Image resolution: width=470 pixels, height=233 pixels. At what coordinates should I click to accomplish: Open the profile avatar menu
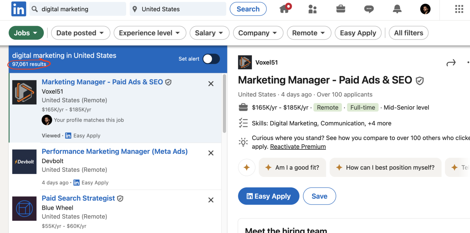tap(425, 9)
